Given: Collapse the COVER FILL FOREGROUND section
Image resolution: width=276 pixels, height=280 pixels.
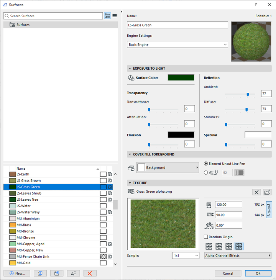Looking at the screenshot, I should click(x=130, y=154).
